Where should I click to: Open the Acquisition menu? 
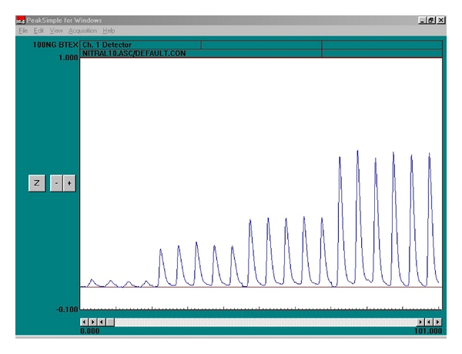coord(82,30)
